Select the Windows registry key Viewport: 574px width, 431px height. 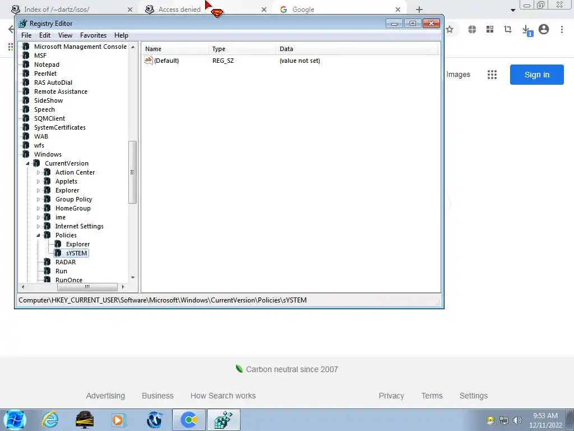48,154
